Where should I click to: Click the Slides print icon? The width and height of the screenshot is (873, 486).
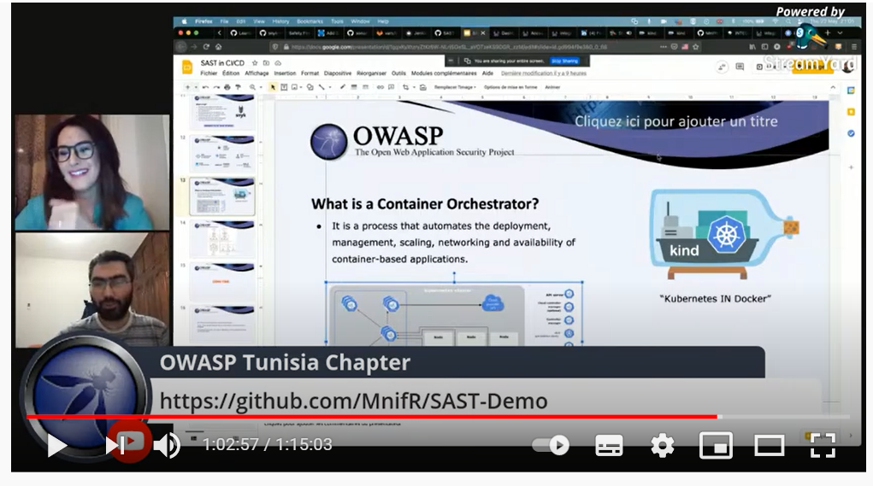click(227, 87)
